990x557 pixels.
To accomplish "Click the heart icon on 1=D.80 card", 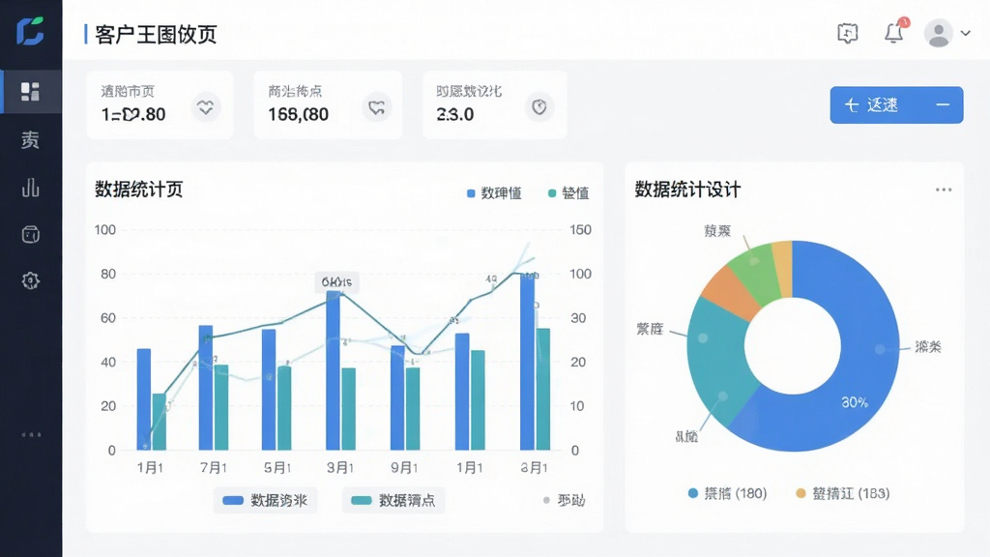I will pyautogui.click(x=205, y=107).
